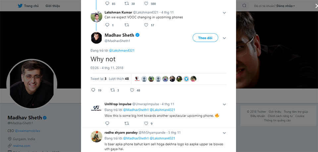
Task: Follow Madhav Sheth with Theo dõi button
Action: (x=205, y=38)
